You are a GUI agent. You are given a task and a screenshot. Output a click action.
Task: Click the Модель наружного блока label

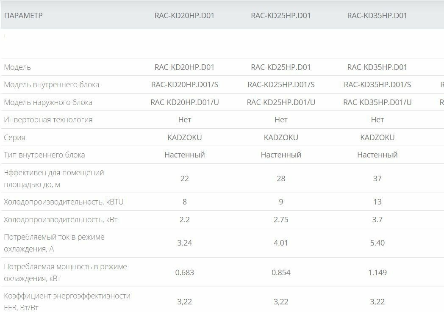point(48,102)
